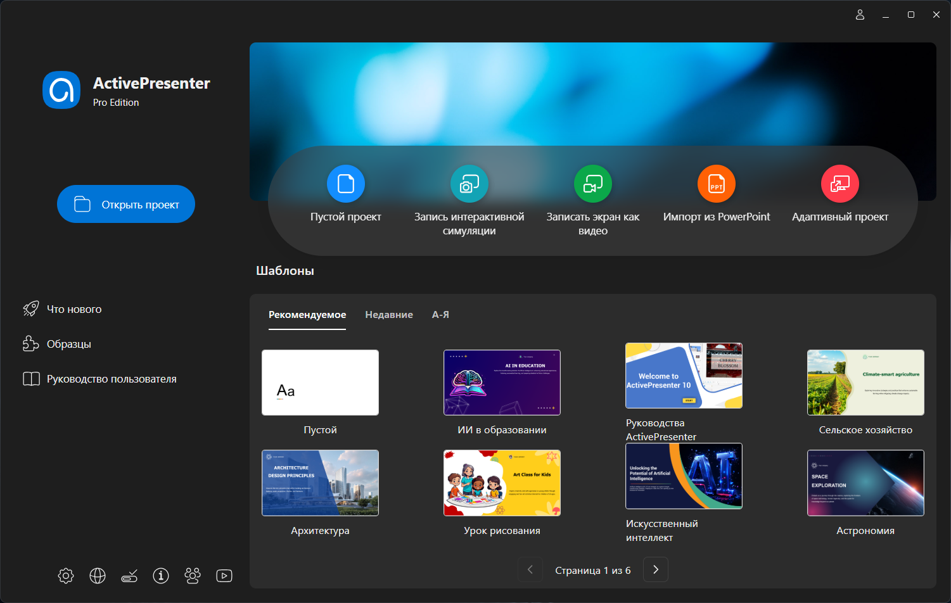
Task: Select the Астрономия template thumbnail
Action: click(865, 483)
